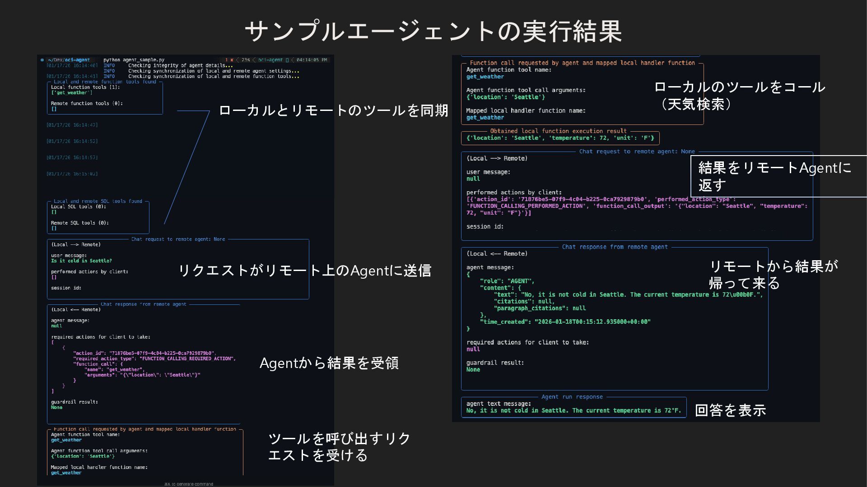Click the Local SQL tools found panel
867x487 pixels.
pos(98,217)
